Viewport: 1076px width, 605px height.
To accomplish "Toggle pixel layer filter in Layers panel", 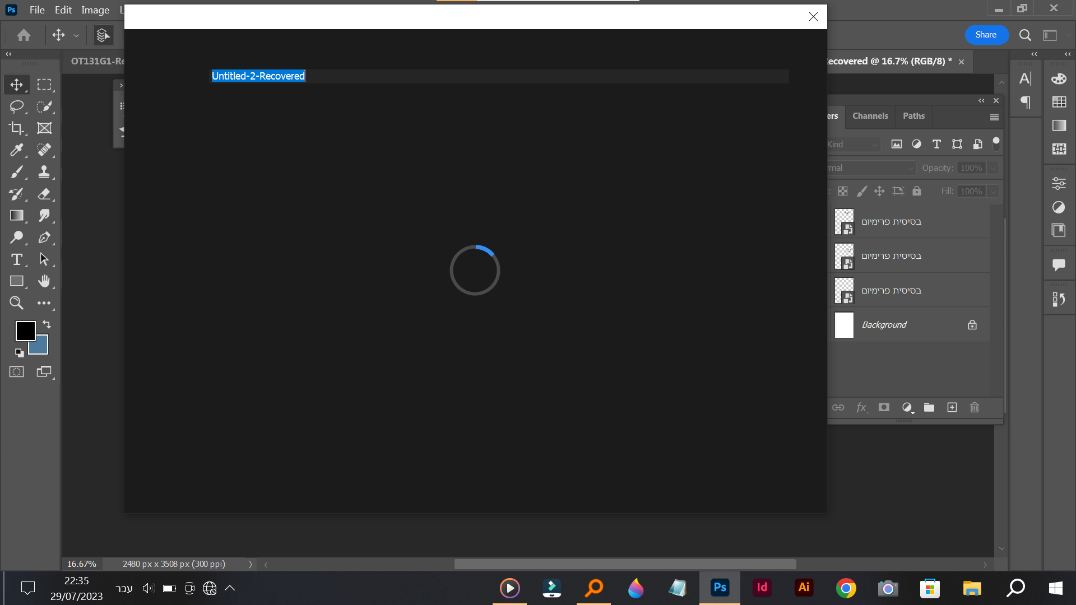I will point(897,144).
